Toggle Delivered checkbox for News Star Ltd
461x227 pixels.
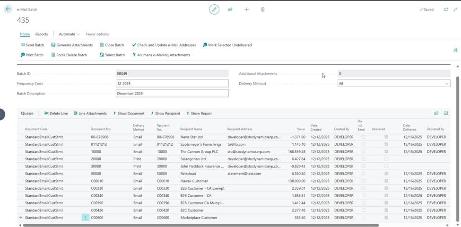click(386, 137)
